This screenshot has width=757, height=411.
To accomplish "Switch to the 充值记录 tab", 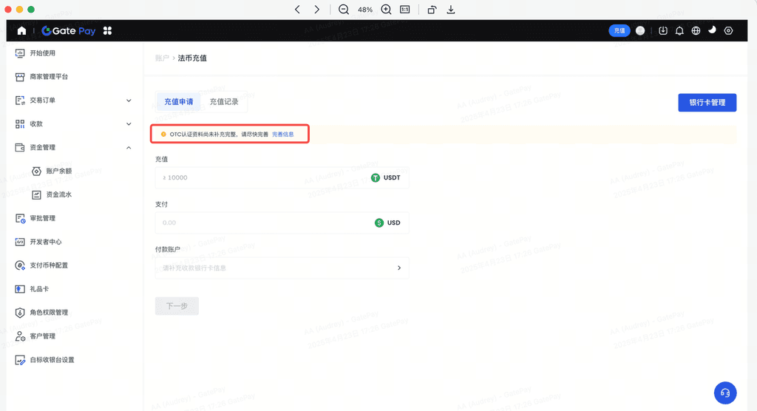I will click(x=224, y=102).
